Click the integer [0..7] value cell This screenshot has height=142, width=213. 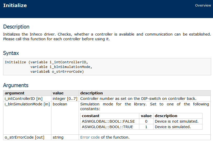(x=65, y=99)
